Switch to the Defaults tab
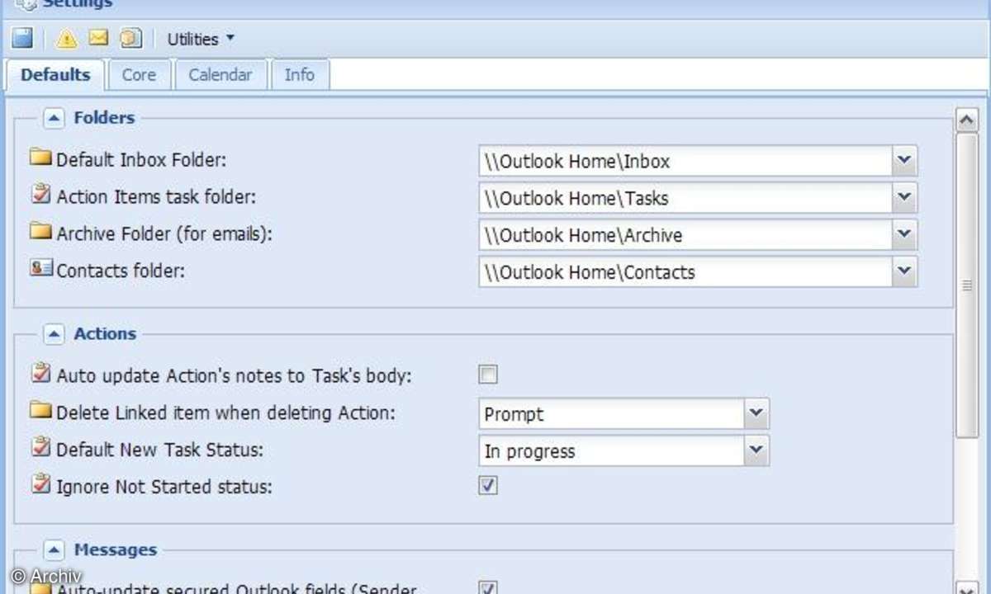The height and width of the screenshot is (594, 991). [x=55, y=74]
